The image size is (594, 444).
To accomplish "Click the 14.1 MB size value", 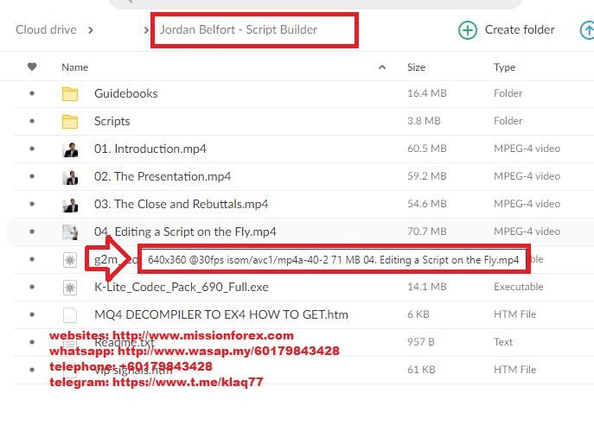I will click(426, 287).
